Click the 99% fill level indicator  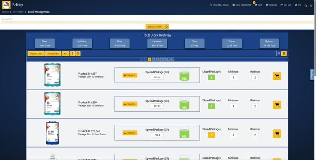tap(184, 104)
